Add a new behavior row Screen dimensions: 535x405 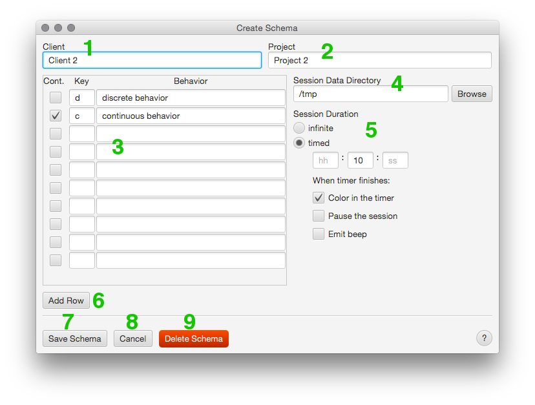tap(66, 300)
